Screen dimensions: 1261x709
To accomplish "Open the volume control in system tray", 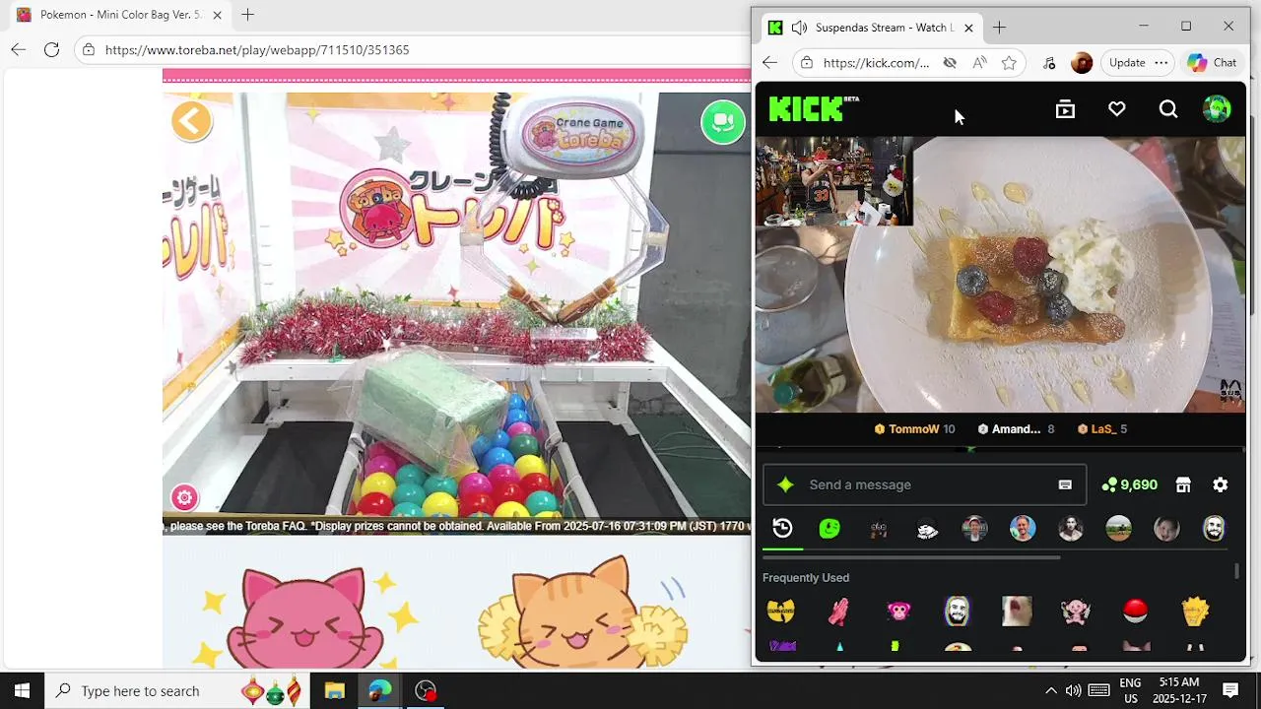I will pos(1073,690).
